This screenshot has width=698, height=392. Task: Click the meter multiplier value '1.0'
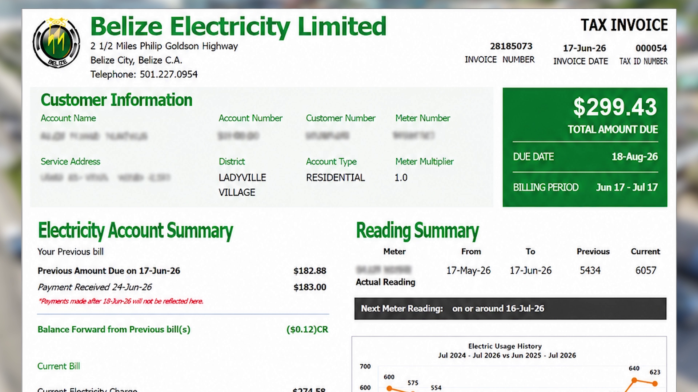pos(401,177)
